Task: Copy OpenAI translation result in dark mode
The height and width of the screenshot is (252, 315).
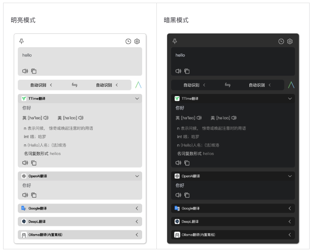Action: click(187, 195)
